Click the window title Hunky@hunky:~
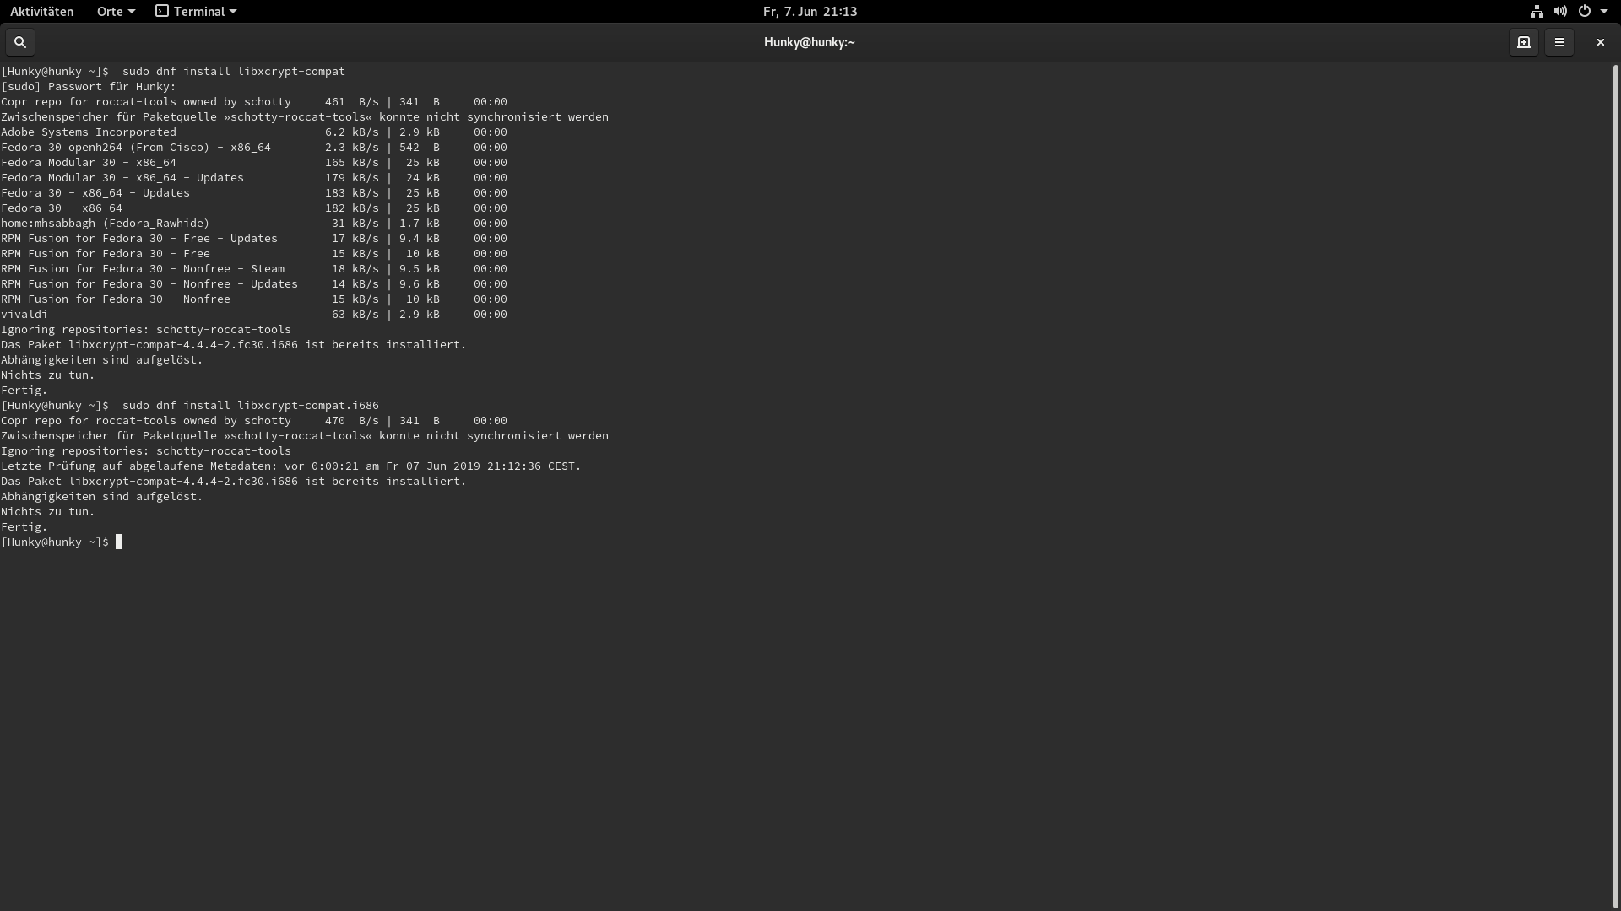Viewport: 1621px width, 911px height. [809, 42]
